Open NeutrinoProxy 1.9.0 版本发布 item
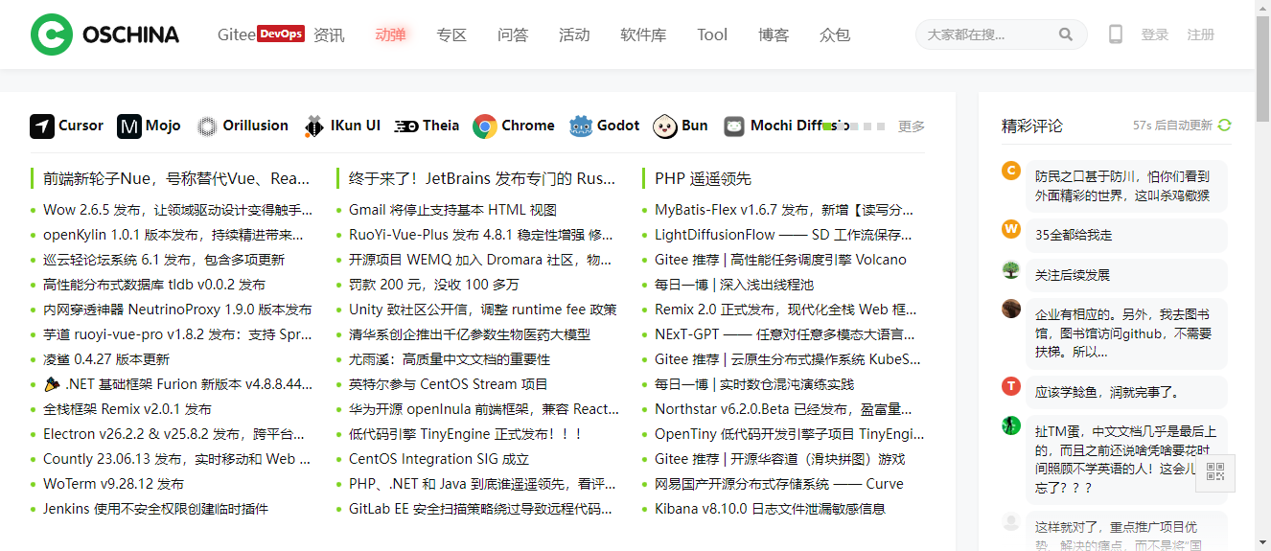Screen dimensions: 1271x551 [x=177, y=310]
